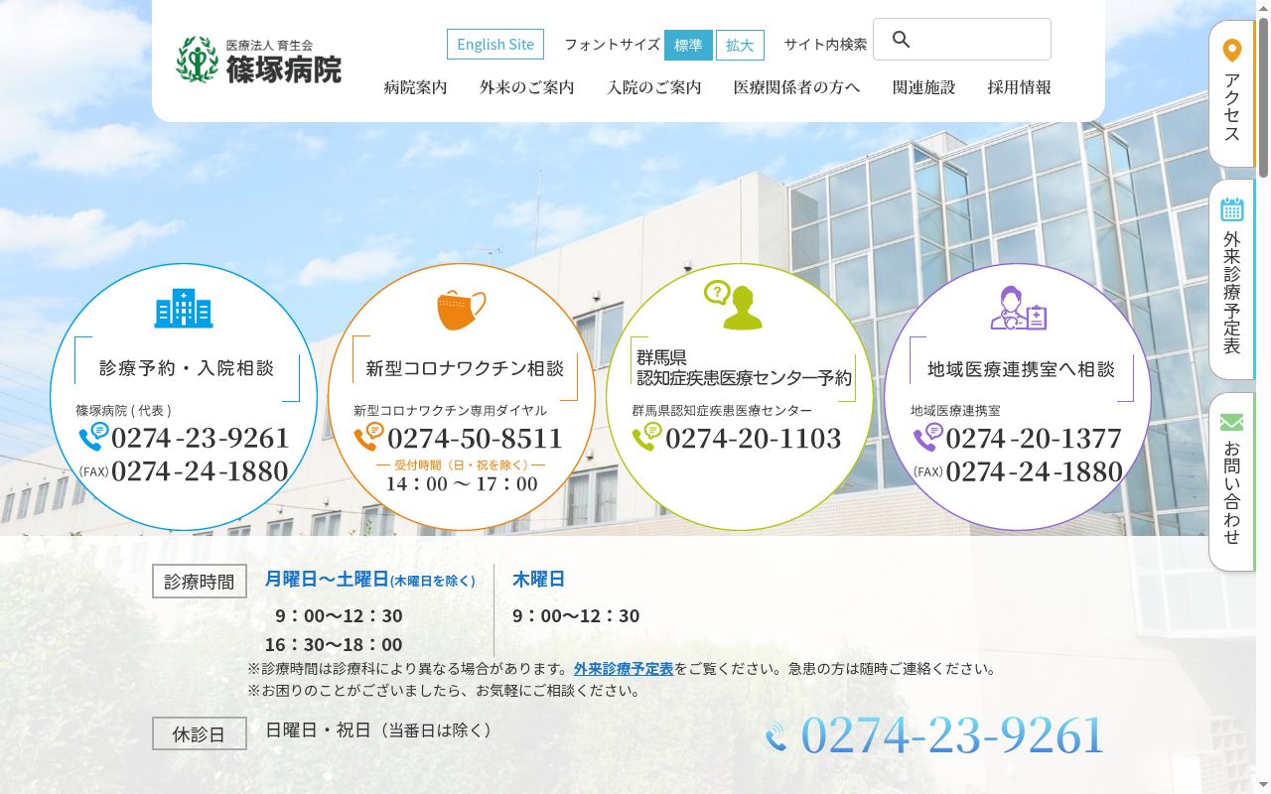
Task: Click the 診療予約・入院相談 heading
Action: (187, 368)
